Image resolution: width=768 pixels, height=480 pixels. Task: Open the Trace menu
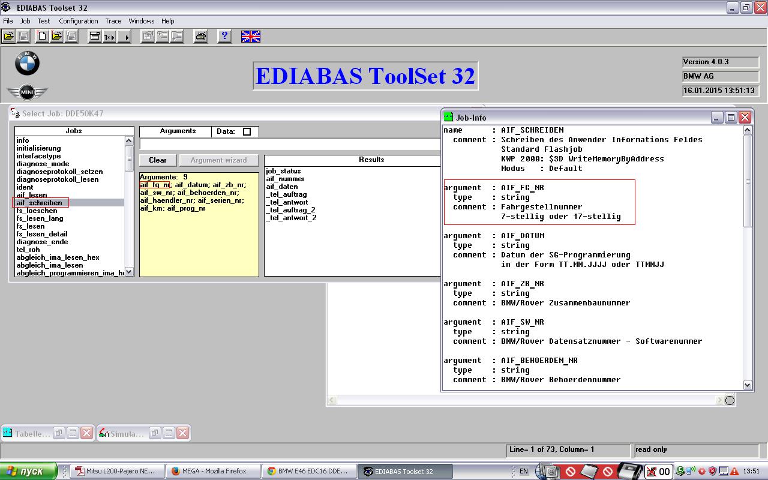pos(113,21)
